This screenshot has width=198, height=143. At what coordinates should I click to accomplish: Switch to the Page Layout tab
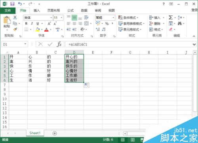tap(53, 10)
